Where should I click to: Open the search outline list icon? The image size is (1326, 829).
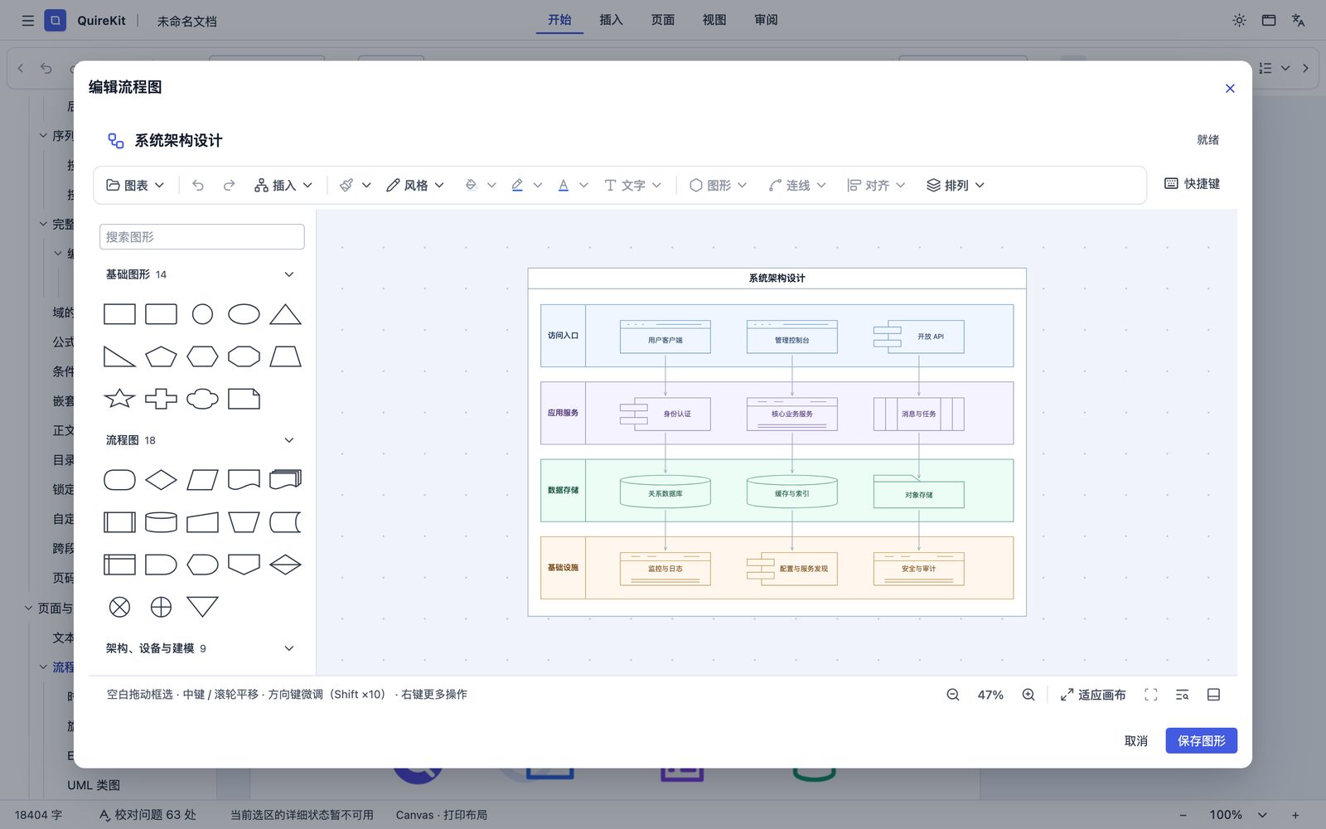(1183, 695)
